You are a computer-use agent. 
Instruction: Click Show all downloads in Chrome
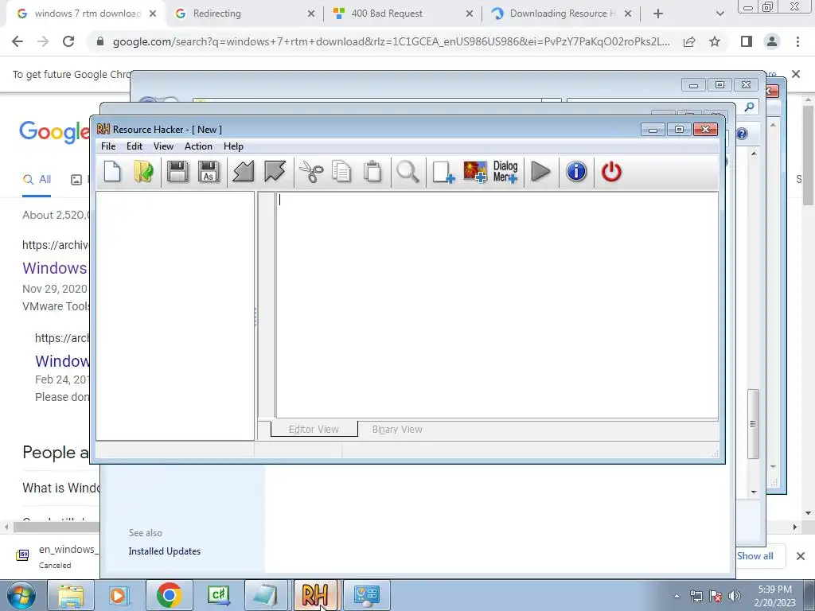pos(755,556)
